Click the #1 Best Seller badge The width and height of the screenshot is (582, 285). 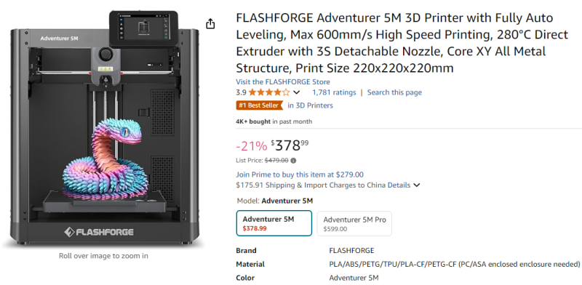click(x=260, y=105)
